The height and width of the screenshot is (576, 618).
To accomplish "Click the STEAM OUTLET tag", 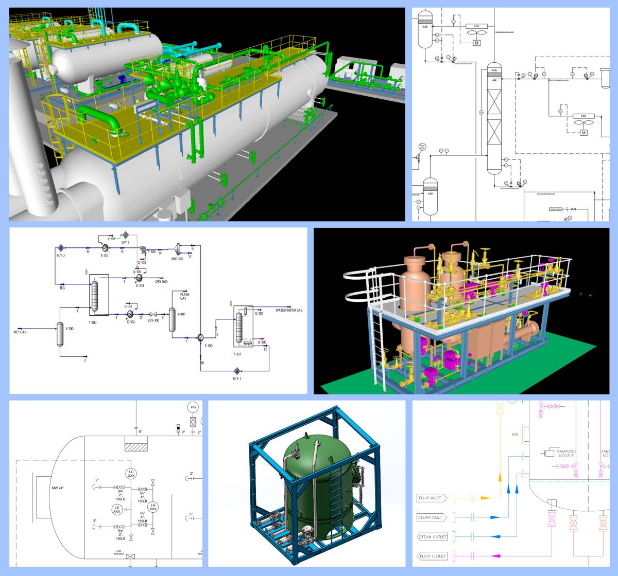I will [432, 537].
